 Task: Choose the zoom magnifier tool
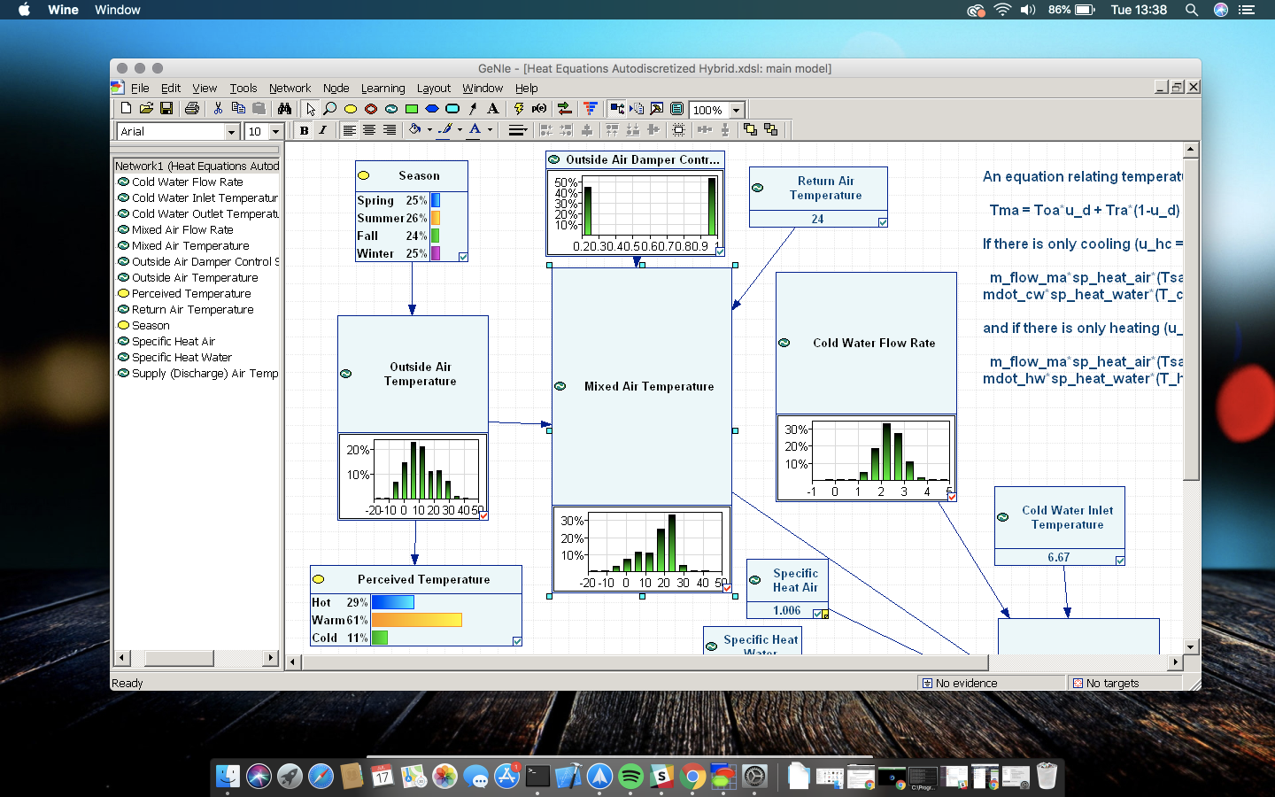pos(329,108)
